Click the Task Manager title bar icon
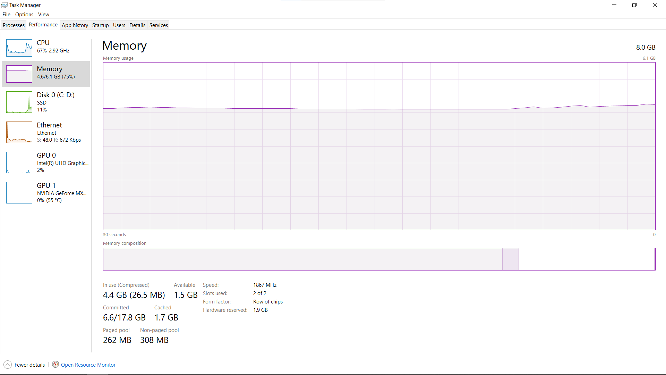This screenshot has width=666, height=375. [x=4, y=5]
